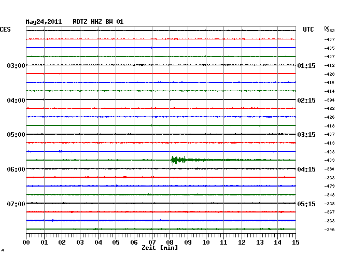Click minute tick label 01
The height and width of the screenshot is (256, 337).
[44, 242]
